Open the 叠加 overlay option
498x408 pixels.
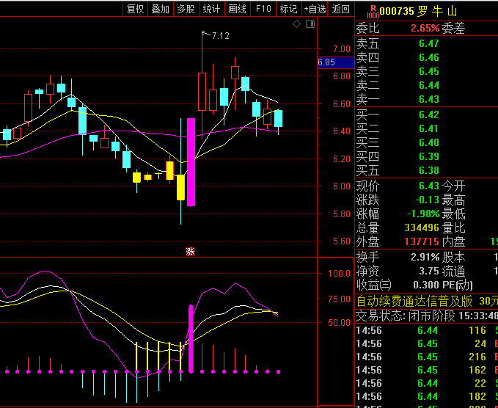pos(160,9)
